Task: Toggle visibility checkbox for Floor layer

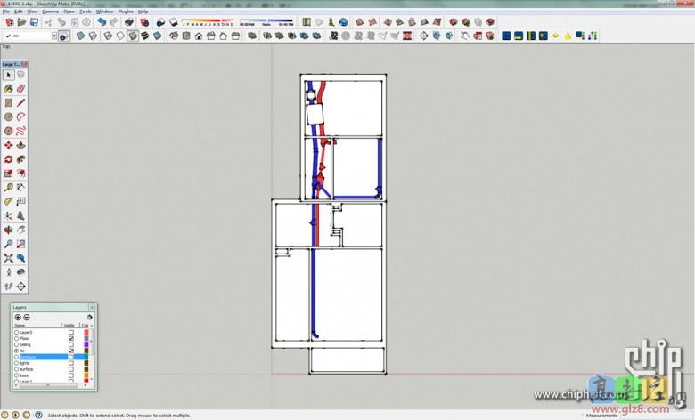Action: click(71, 338)
